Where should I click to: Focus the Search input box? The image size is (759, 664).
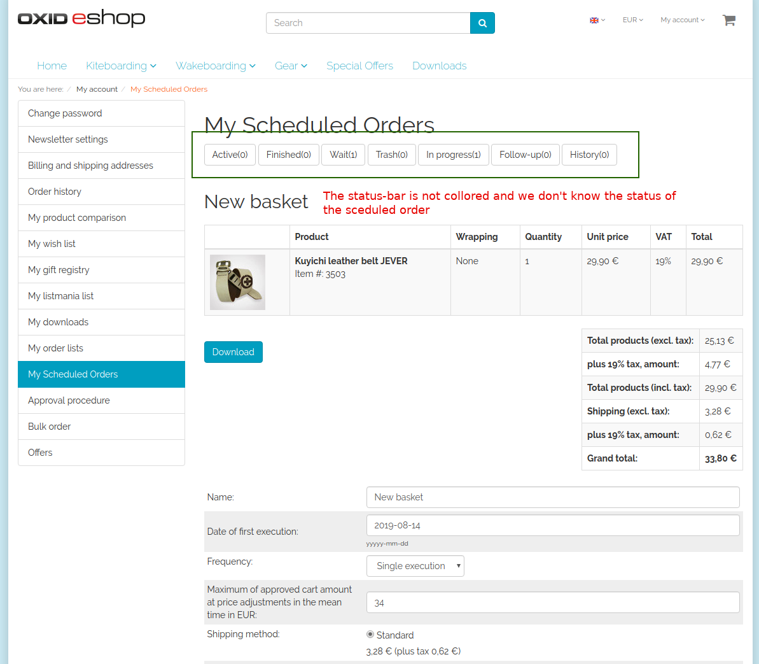pyautogui.click(x=368, y=23)
